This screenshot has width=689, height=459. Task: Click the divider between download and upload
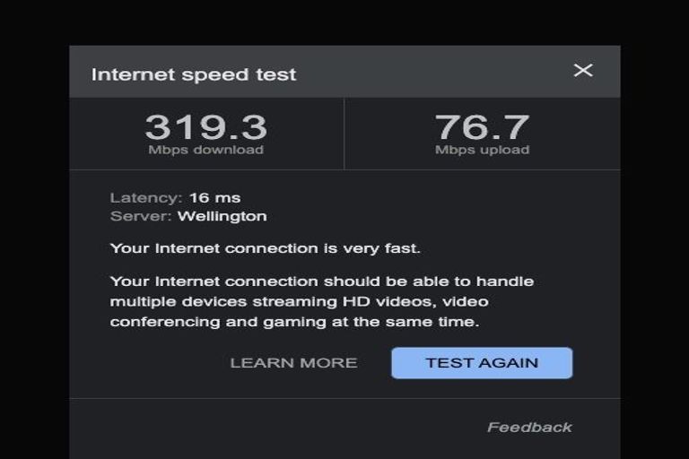click(344, 134)
